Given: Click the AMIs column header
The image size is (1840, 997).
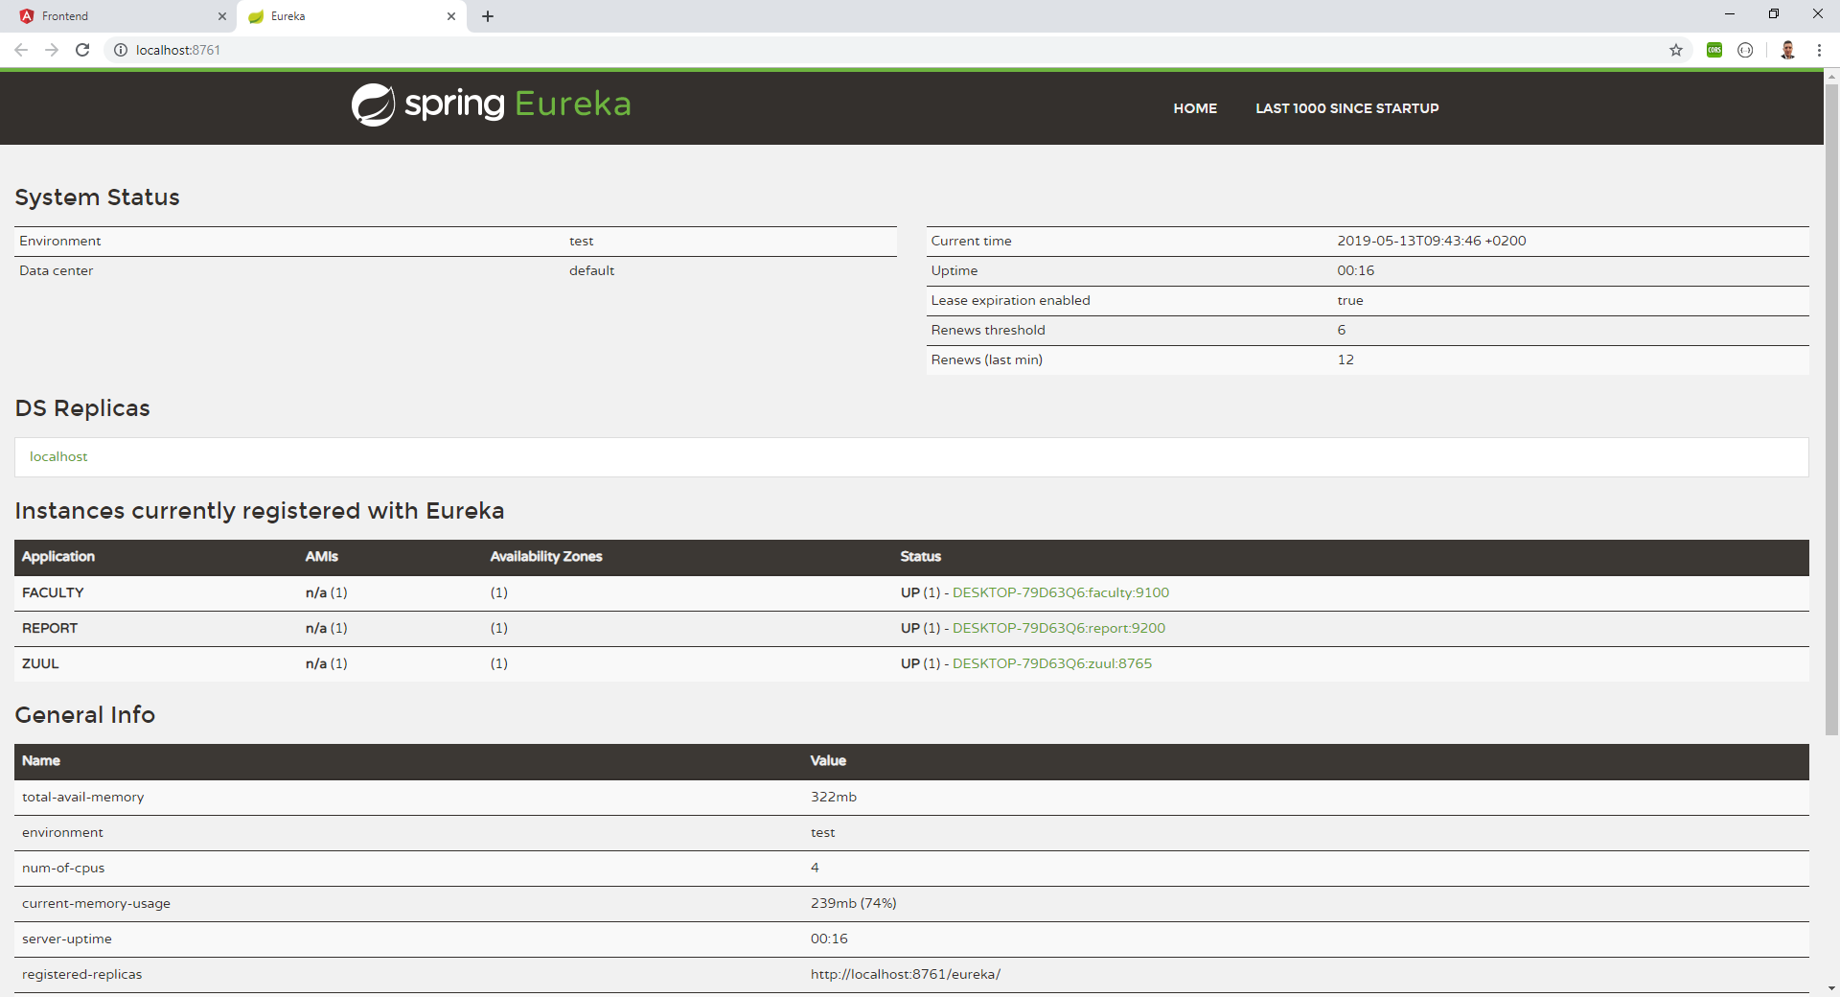Looking at the screenshot, I should (x=321, y=556).
